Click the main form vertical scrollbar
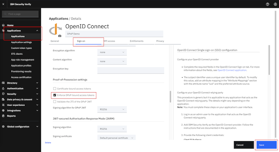Image resolution: width=279 pixels, height=152 pixels. 170,97
